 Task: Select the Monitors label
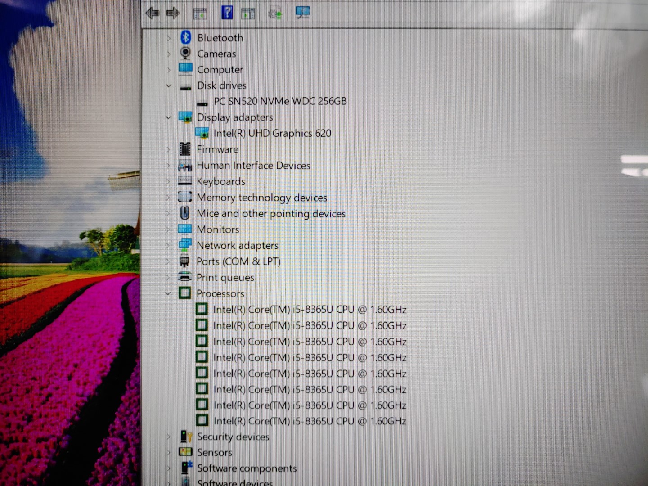tap(218, 229)
